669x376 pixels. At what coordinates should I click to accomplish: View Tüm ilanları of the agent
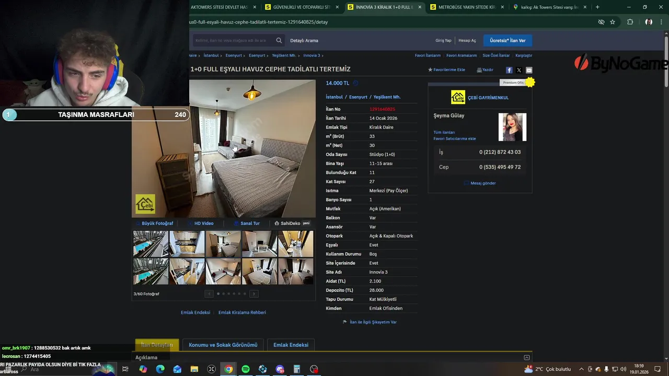[444, 132]
